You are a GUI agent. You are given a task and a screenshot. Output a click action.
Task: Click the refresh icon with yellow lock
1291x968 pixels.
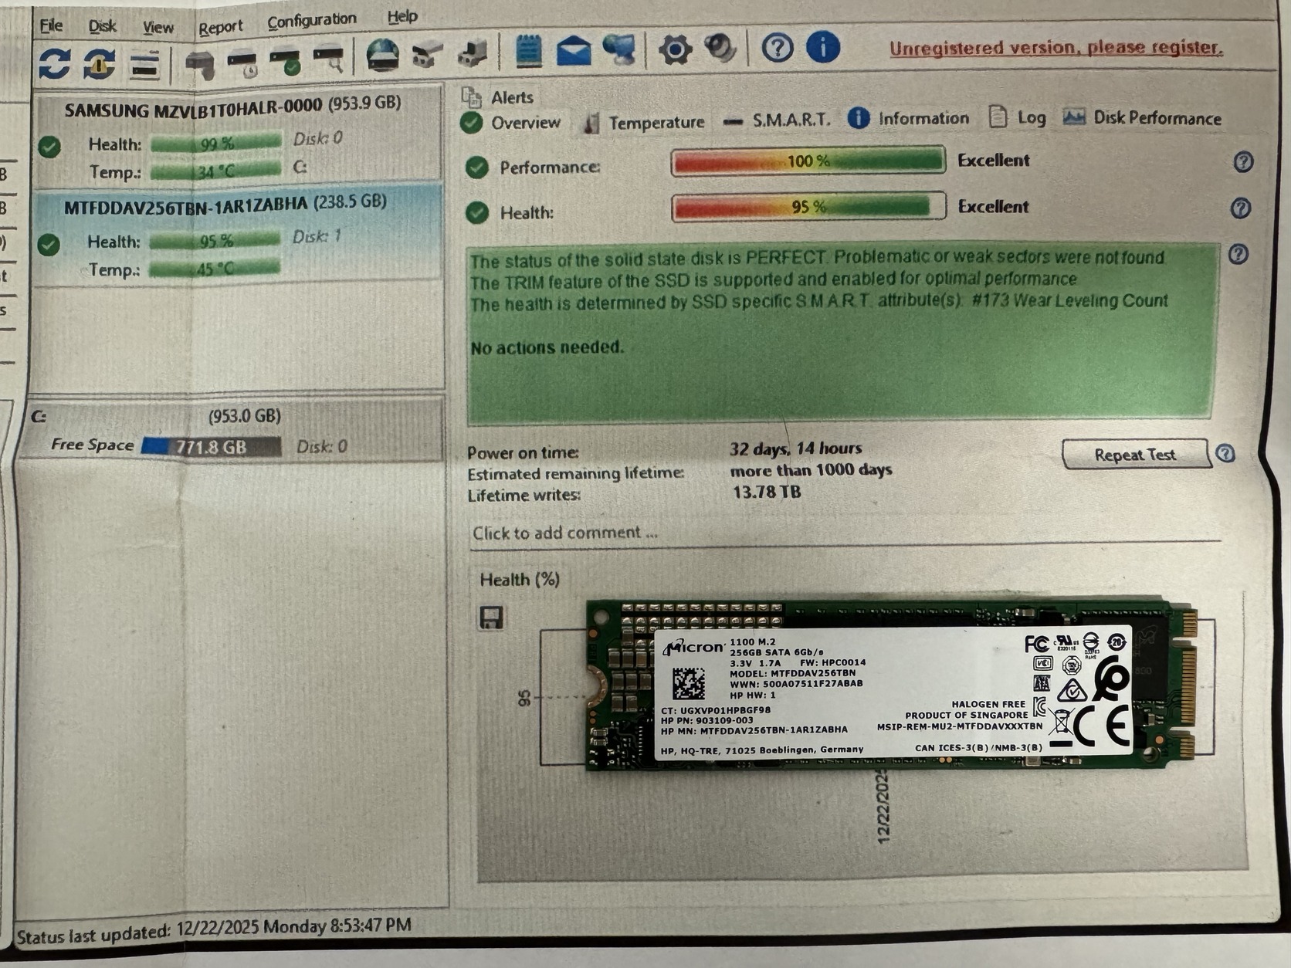[99, 64]
